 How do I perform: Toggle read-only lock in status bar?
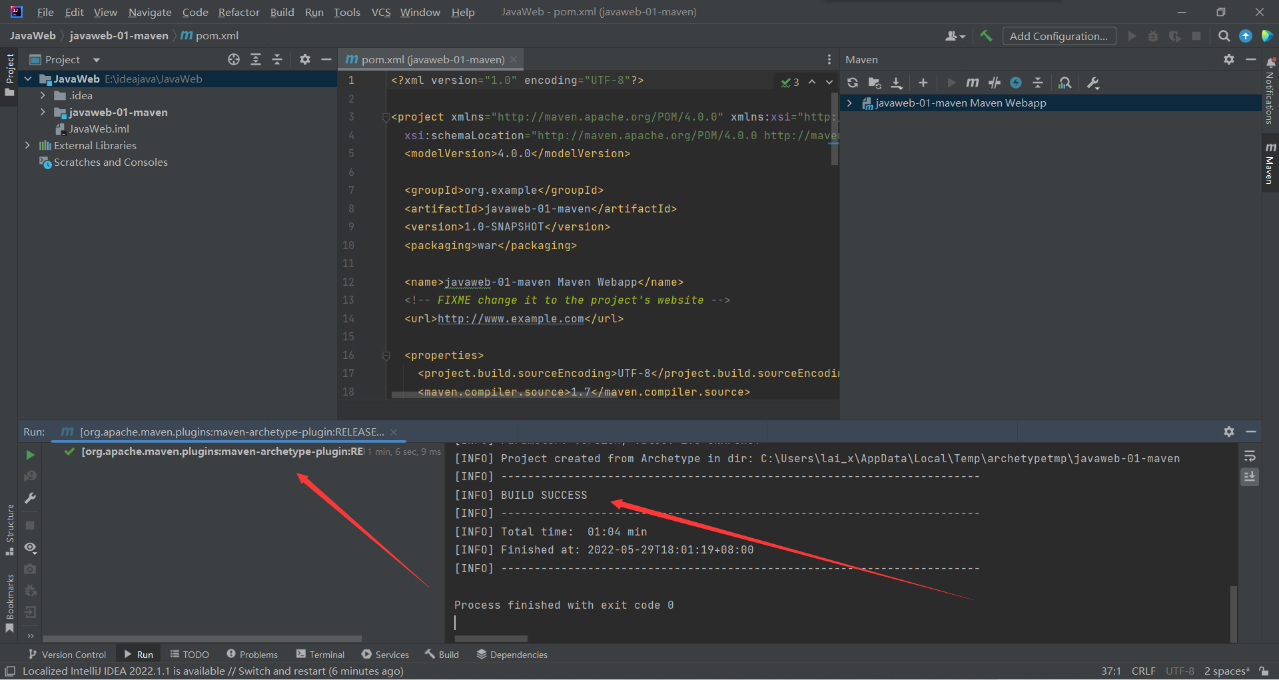click(x=1264, y=671)
